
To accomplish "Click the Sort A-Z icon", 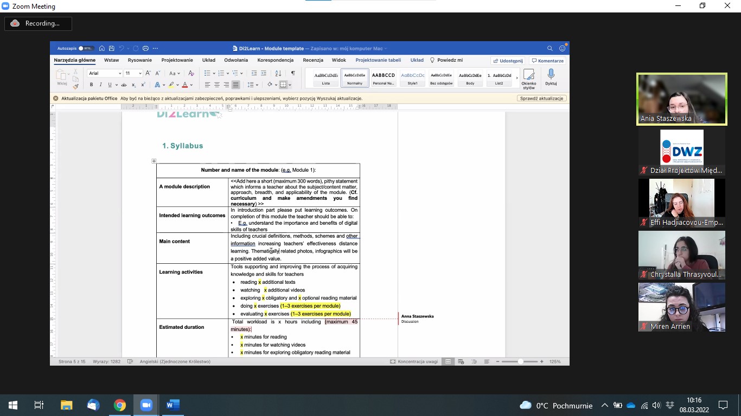I will [x=278, y=73].
